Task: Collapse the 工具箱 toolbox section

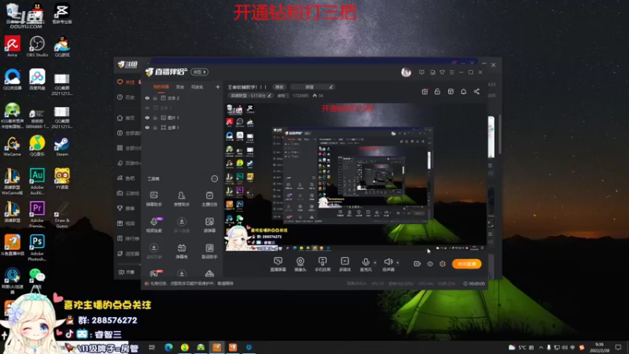Action: tap(214, 179)
